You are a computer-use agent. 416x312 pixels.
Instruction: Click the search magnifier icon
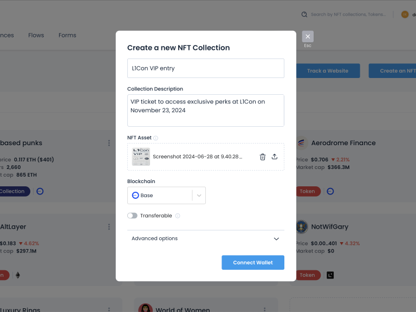click(304, 15)
